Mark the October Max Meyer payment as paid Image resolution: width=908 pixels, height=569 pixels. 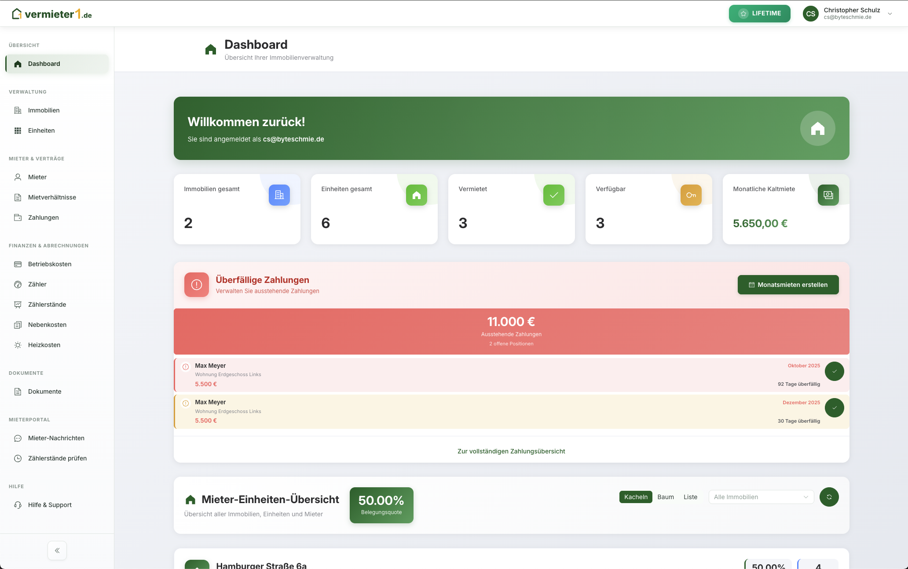coord(835,371)
